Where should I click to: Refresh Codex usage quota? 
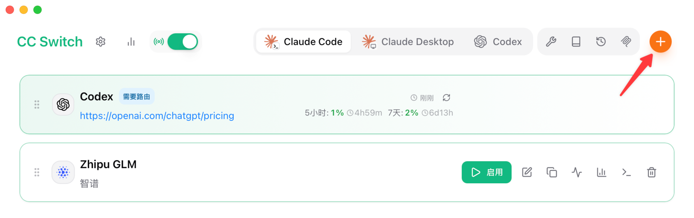pos(446,98)
